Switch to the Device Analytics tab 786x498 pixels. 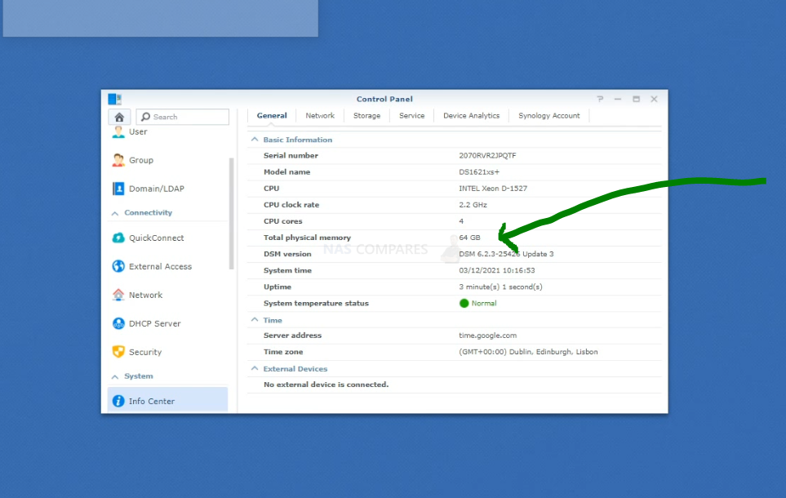(471, 115)
